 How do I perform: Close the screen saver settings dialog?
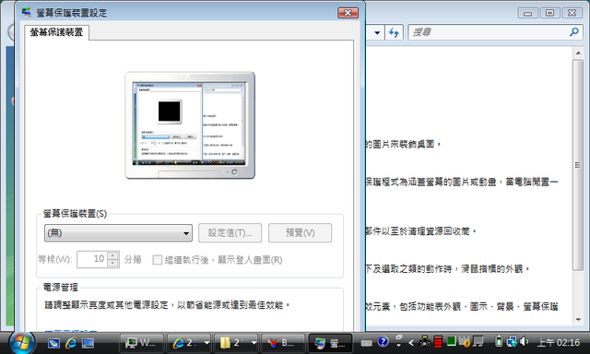point(348,13)
